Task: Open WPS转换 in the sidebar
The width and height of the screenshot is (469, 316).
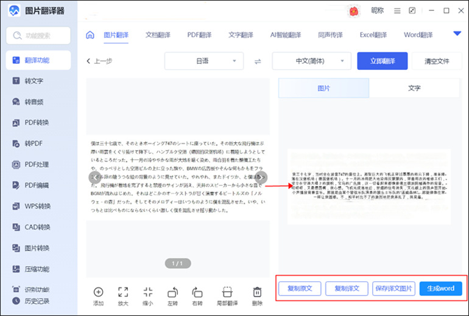Action: pos(32,206)
